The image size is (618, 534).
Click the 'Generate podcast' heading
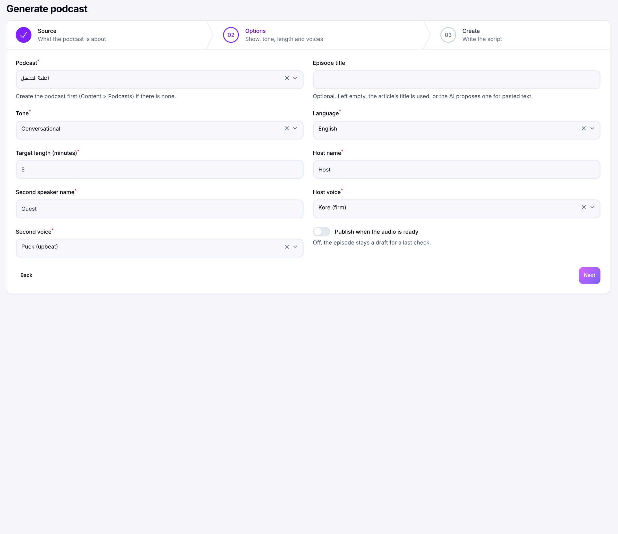[x=47, y=9]
